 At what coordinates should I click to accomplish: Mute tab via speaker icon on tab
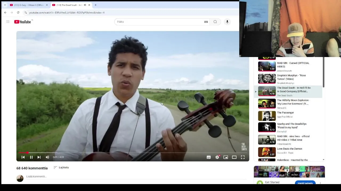coord(85,5)
